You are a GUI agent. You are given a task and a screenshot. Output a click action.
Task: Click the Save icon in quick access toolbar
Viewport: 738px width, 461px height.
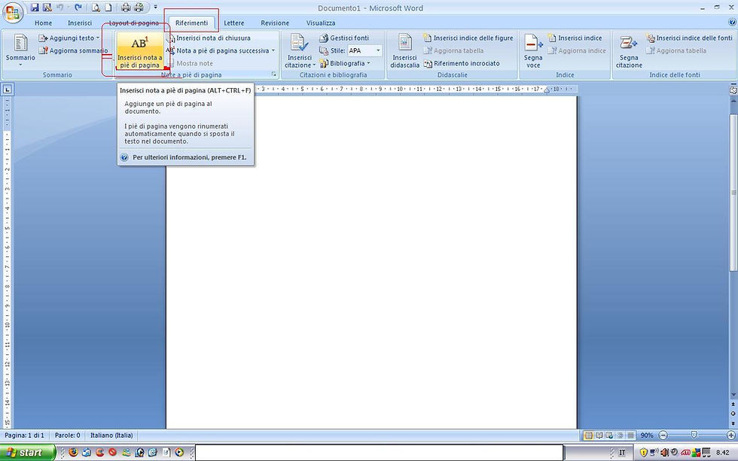(35, 8)
